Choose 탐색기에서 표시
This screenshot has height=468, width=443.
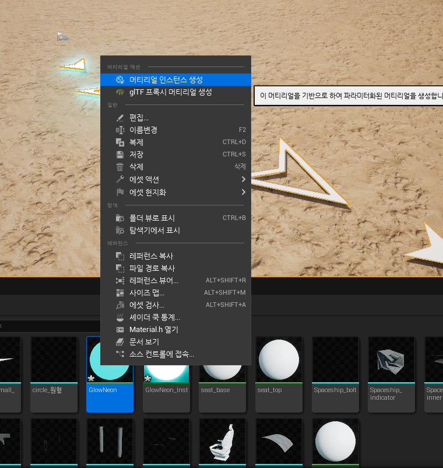(175, 230)
